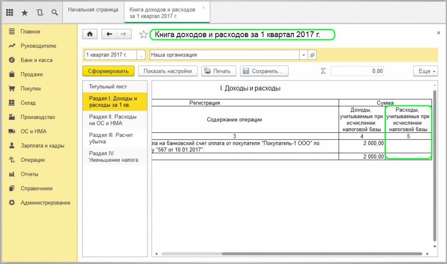Select Раздел II. Расходы на ОС и НМА
The height and width of the screenshot is (264, 447).
pyautogui.click(x=113, y=120)
